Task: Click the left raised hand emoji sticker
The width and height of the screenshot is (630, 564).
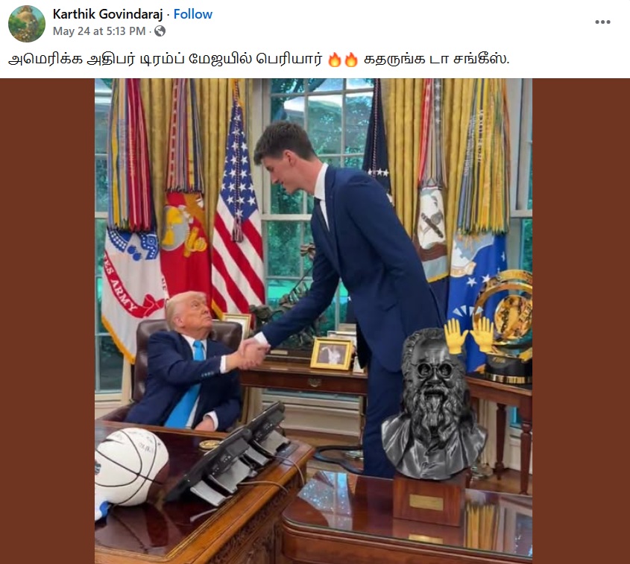Action: click(x=456, y=337)
